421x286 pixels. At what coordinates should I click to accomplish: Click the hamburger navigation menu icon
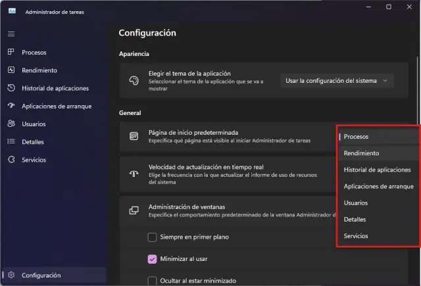11,34
